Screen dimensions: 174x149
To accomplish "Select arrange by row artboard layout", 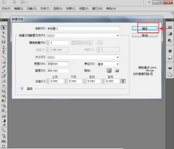I will click(x=84, y=43).
